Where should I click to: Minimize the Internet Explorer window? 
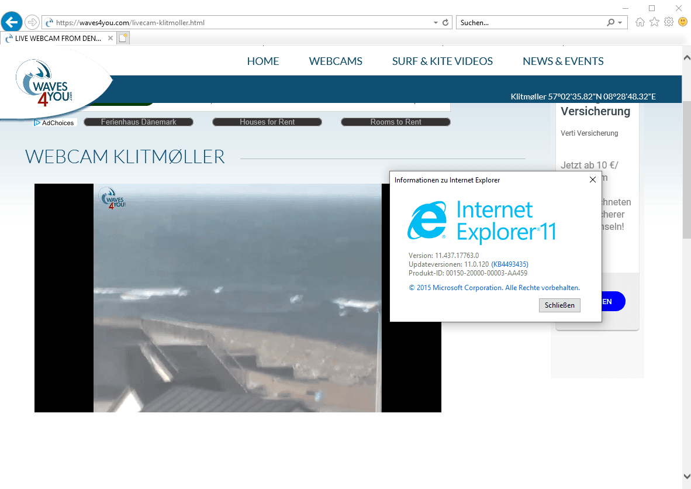tap(626, 8)
